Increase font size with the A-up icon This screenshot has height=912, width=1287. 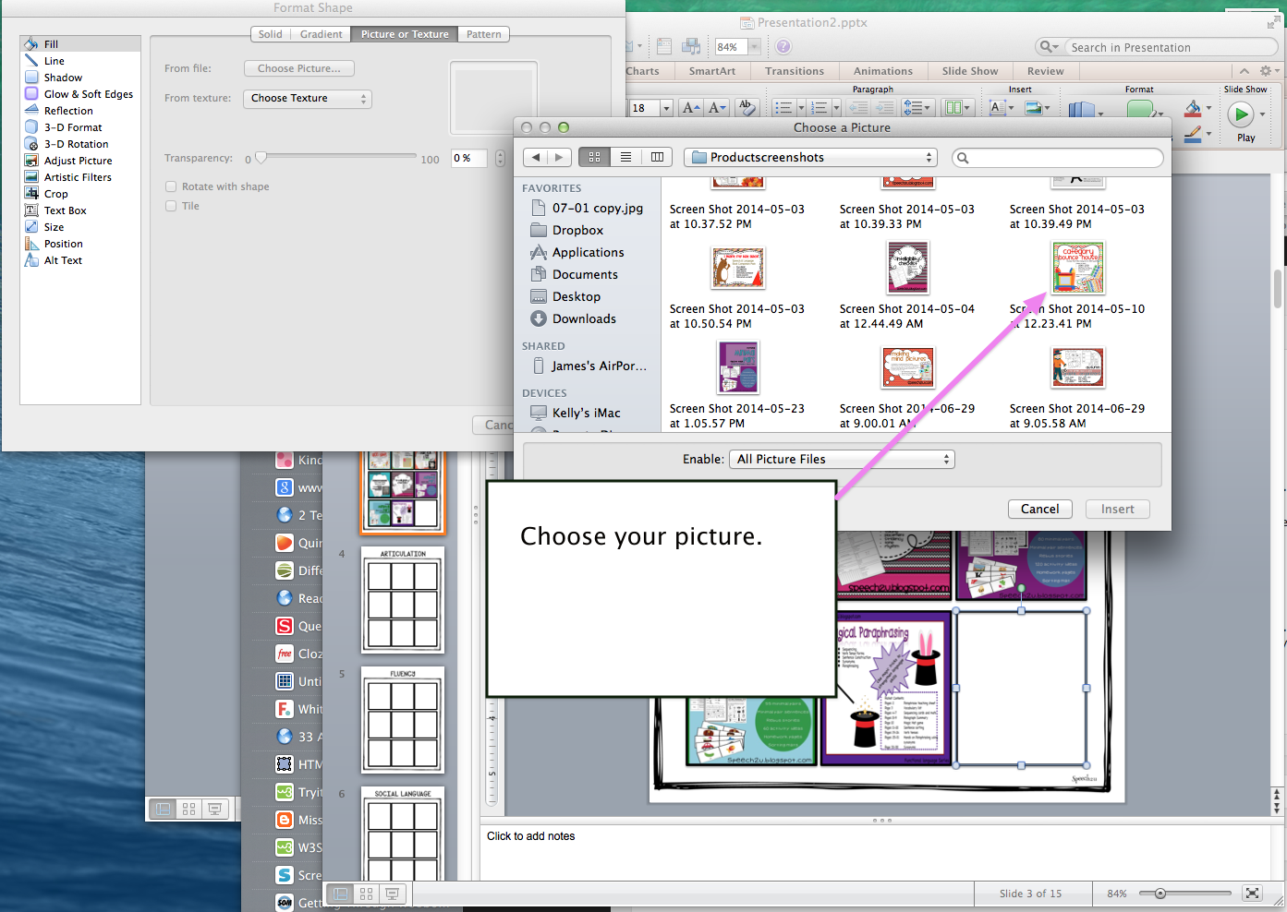(x=691, y=108)
